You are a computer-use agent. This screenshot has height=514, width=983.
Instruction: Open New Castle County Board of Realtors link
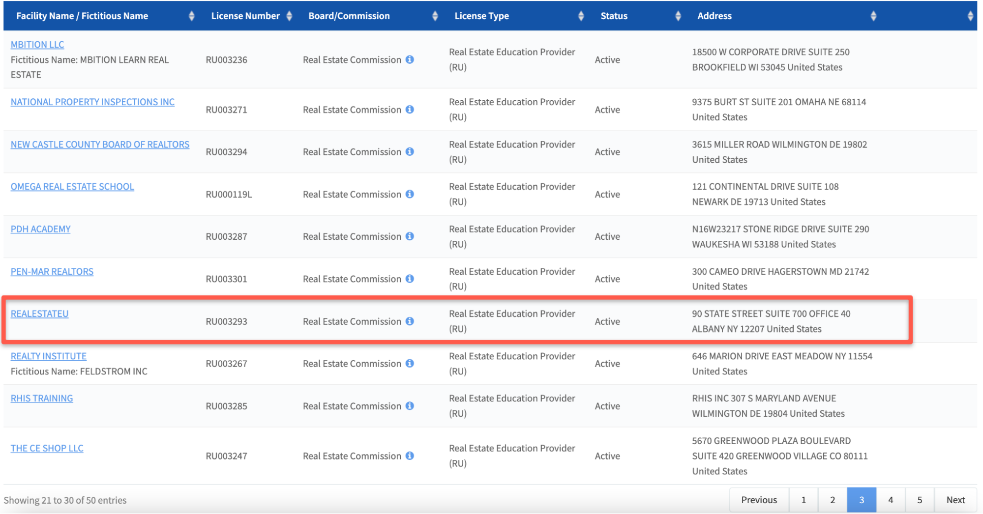[100, 144]
